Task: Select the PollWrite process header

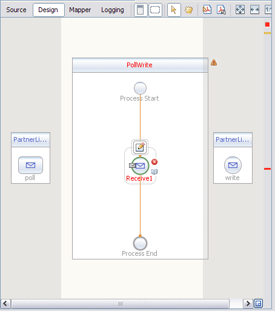Action: [x=140, y=65]
